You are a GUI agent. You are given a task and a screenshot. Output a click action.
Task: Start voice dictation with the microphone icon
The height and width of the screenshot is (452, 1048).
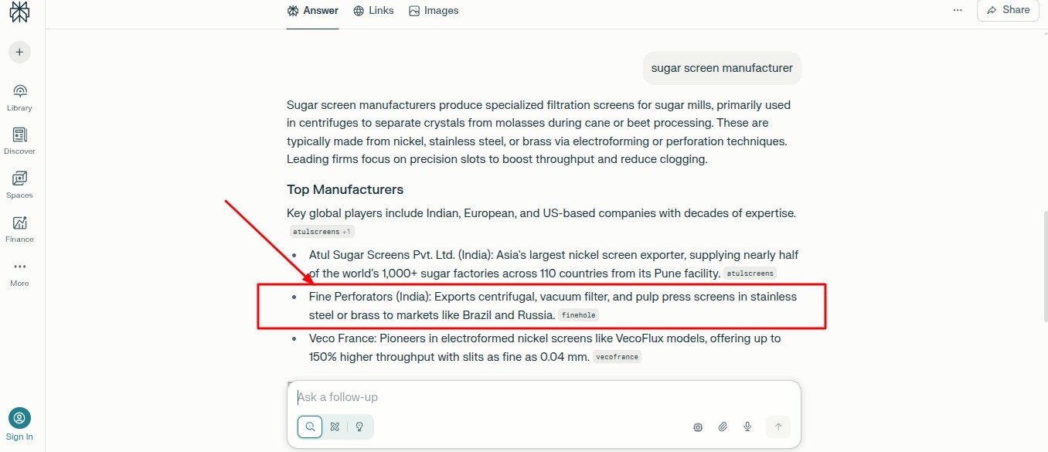tap(747, 427)
